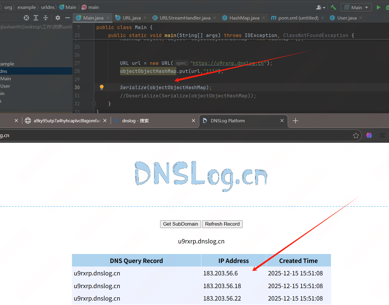389x305 pixels.
Task: Open a new browser tab
Action: (295, 121)
